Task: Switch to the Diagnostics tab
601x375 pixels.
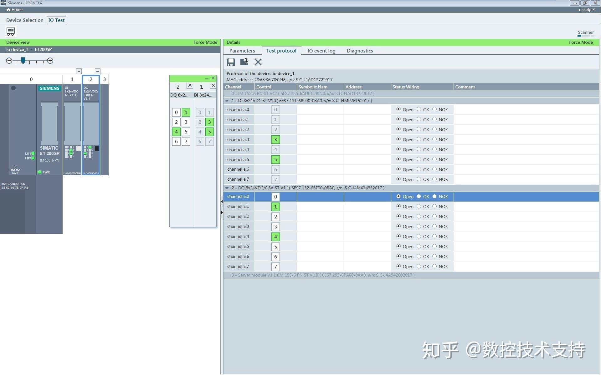Action: pos(360,51)
